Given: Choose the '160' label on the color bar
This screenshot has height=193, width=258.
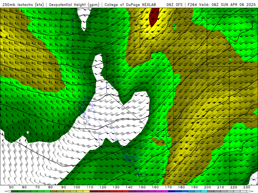Looking at the screenshot, I should click(155, 187).
